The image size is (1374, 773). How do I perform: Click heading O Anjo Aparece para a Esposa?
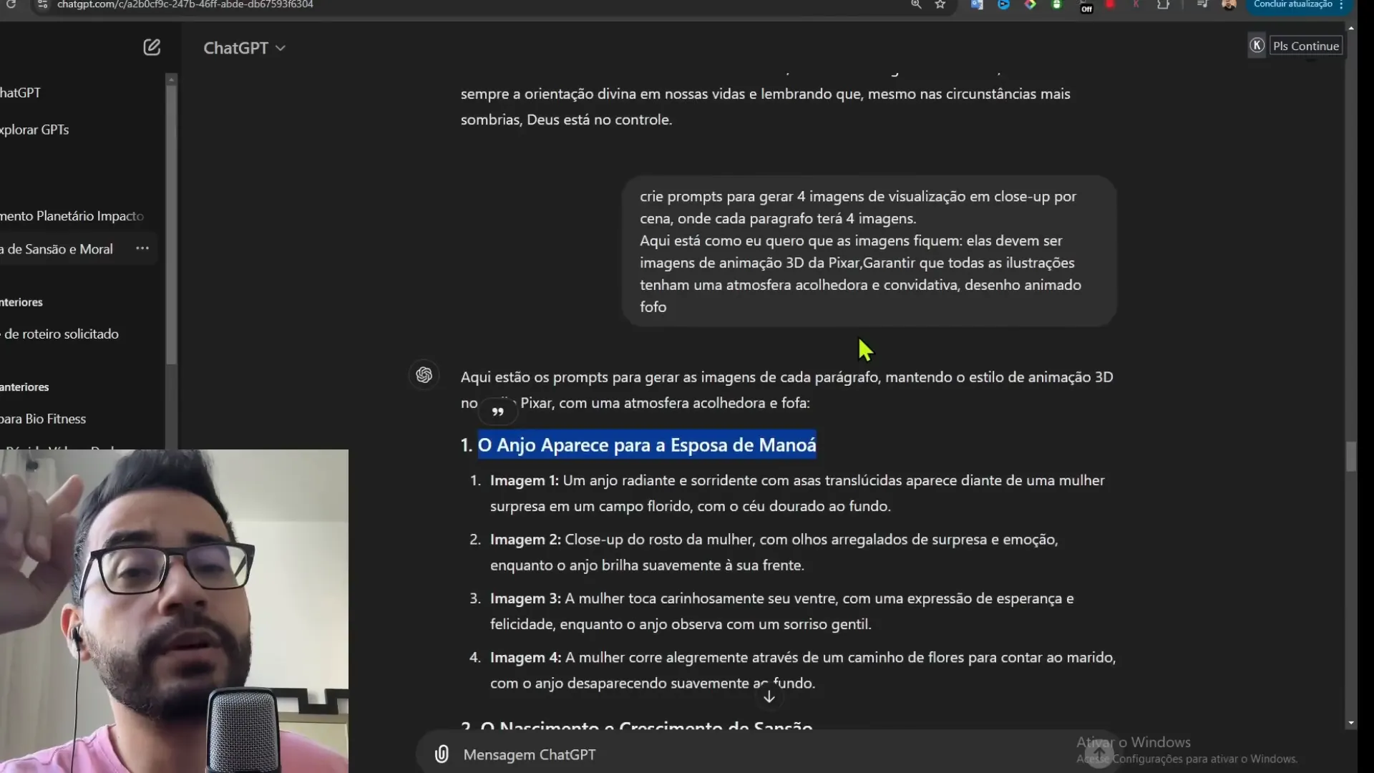coord(647,445)
